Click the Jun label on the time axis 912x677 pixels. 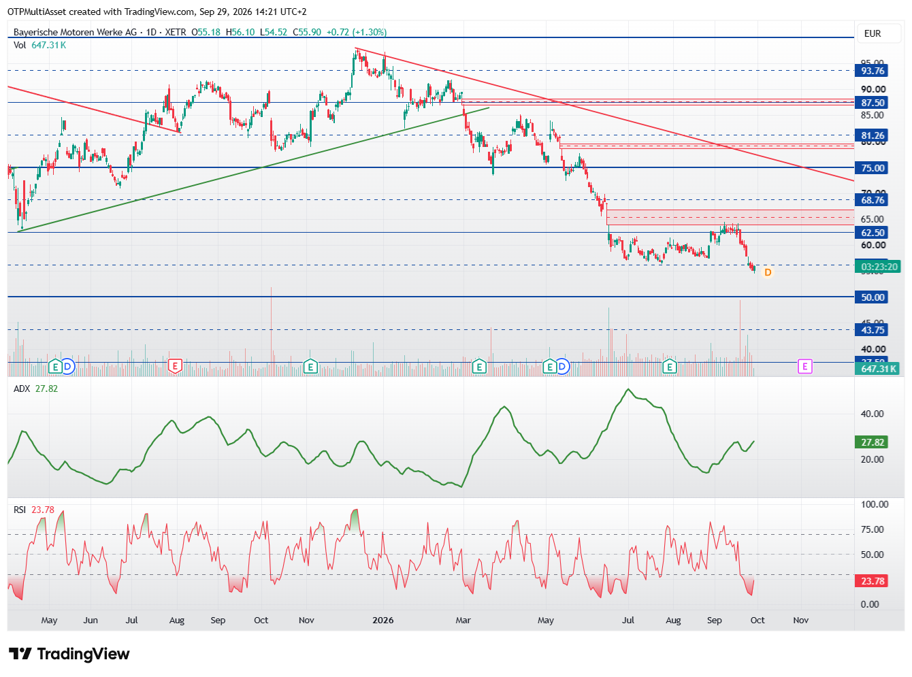(91, 620)
